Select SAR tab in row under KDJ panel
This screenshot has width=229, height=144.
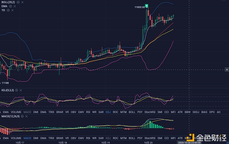click(101, 112)
